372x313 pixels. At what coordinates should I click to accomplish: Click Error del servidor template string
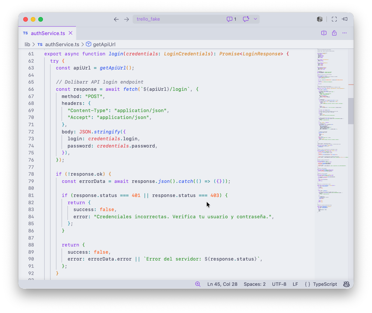[x=202, y=259]
